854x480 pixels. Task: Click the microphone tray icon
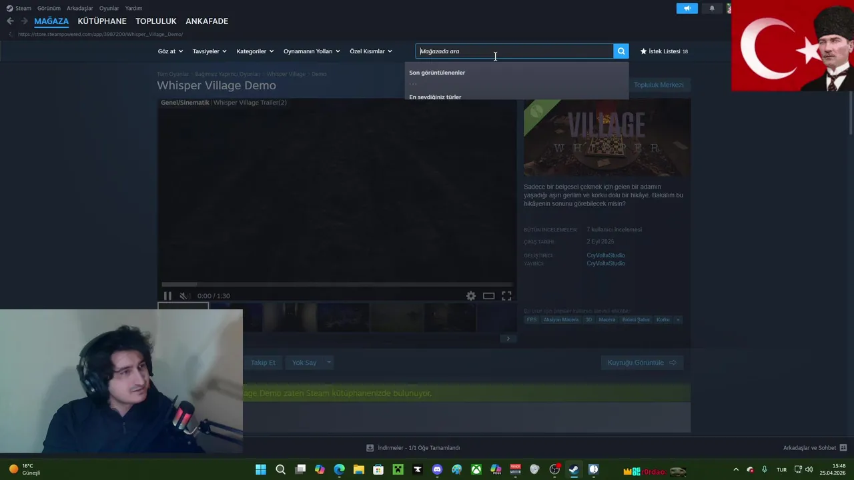[765, 470]
